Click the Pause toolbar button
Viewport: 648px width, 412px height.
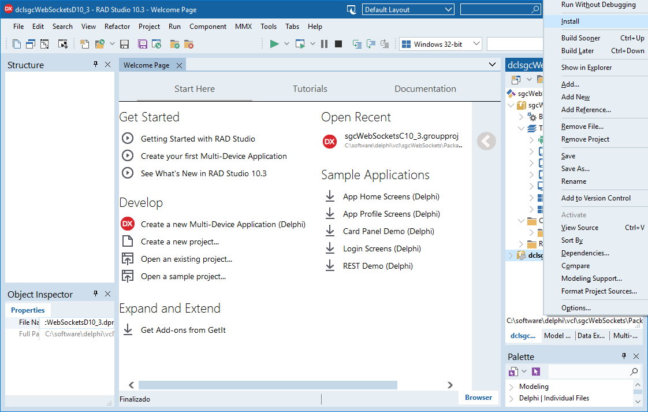[x=325, y=44]
